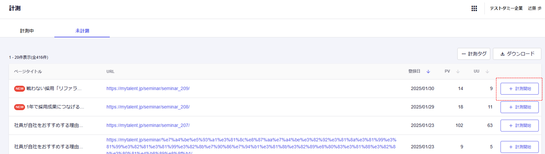Click the ページタイトル column header
This screenshot has width=545, height=154.
[28, 71]
